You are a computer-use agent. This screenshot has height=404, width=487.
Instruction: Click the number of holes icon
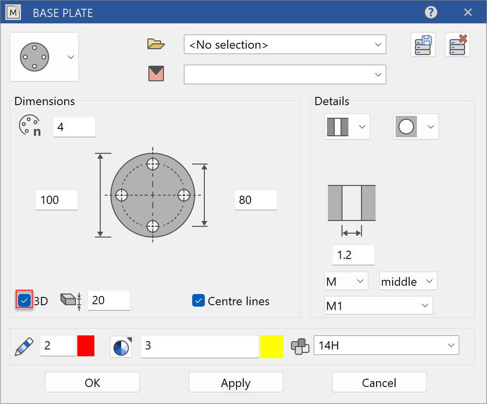coord(30,126)
